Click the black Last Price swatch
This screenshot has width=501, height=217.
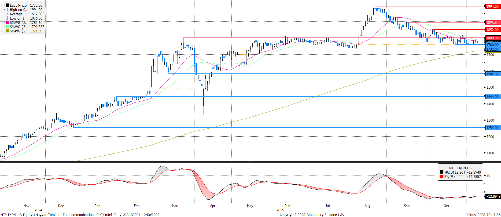point(7,5)
